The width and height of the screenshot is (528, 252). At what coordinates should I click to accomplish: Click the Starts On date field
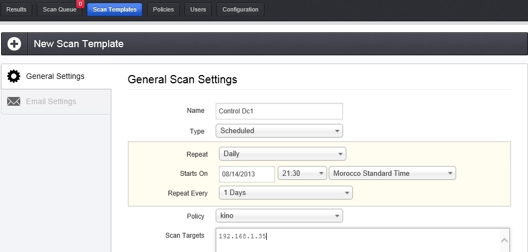(x=246, y=174)
